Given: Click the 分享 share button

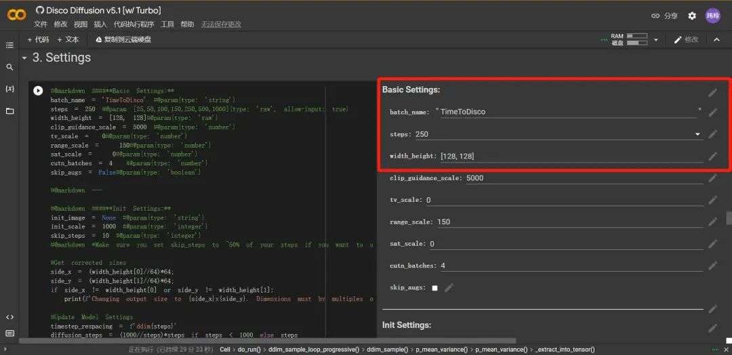Looking at the screenshot, I should 671,16.
